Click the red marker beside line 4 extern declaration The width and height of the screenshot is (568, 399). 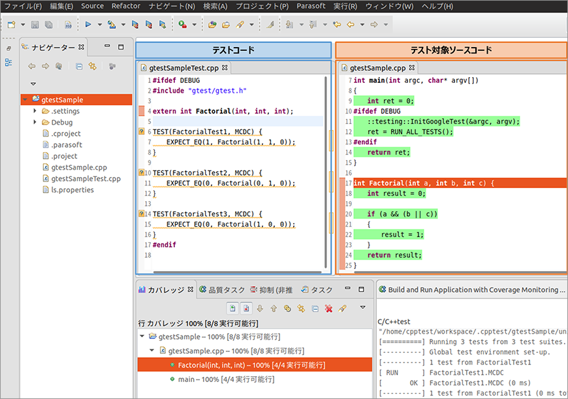pyautogui.click(x=142, y=110)
